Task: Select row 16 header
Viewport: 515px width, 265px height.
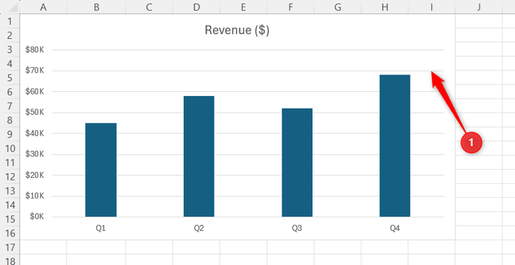Action: 10,233
